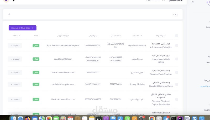
Task: Open Google Chrome from the dock
Action: pyautogui.click(x=152, y=118)
